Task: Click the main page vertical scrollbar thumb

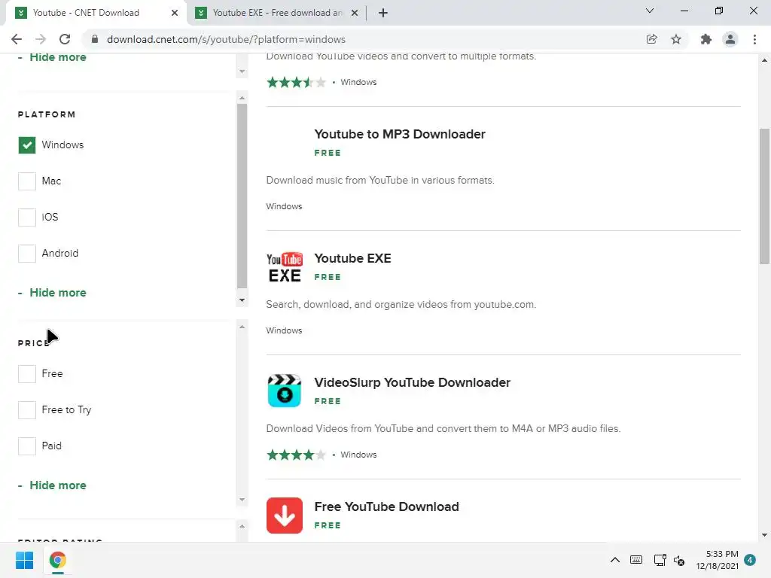Action: 764,196
